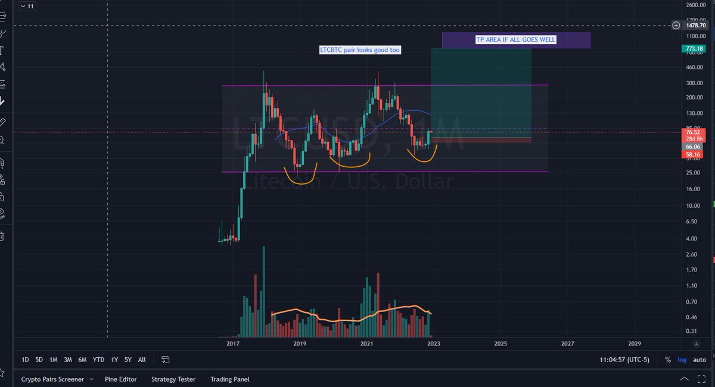The width and height of the screenshot is (715, 387).
Task: Select the Text annotation tool
Action: [2, 51]
